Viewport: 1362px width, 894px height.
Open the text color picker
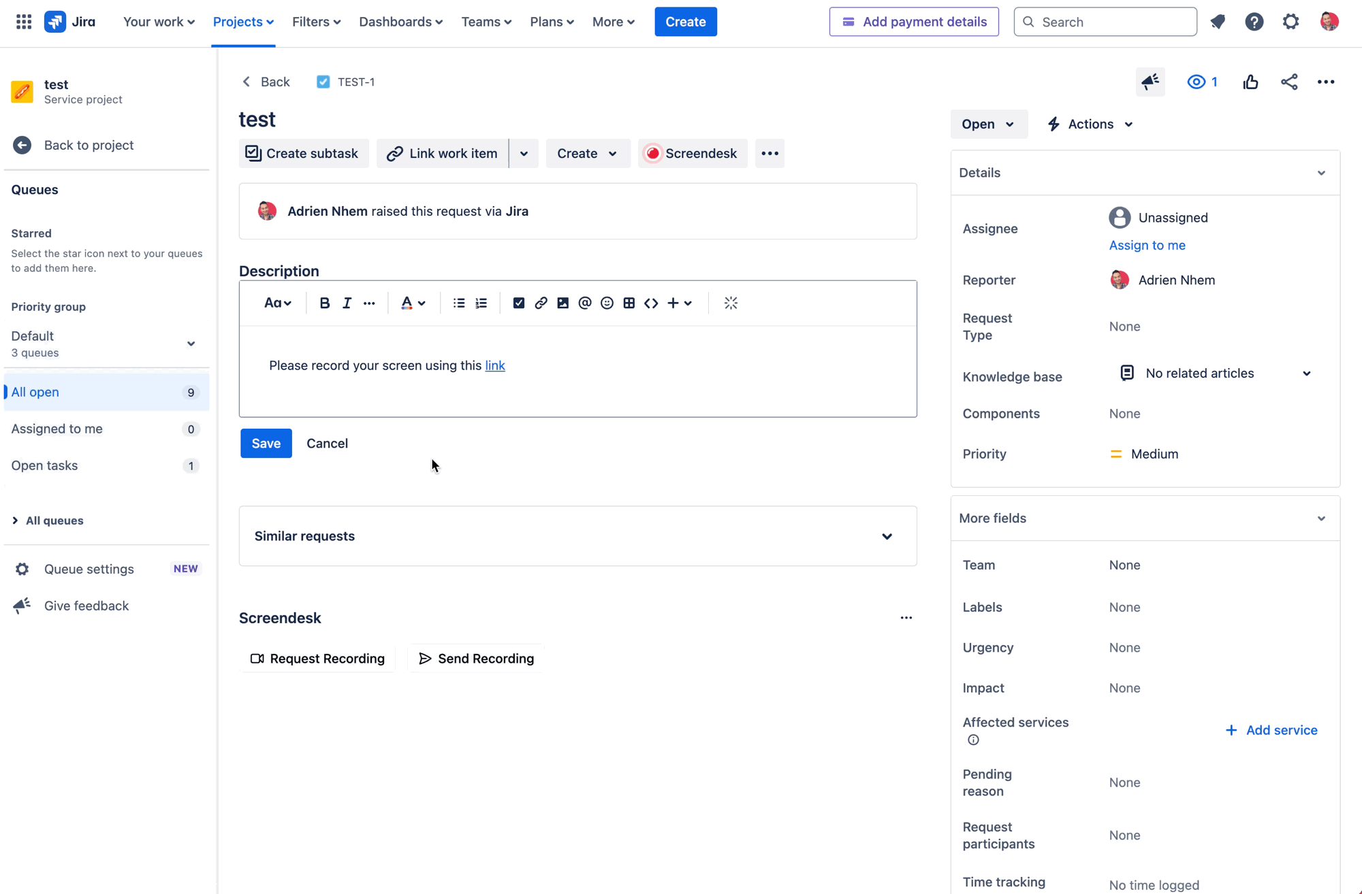413,303
